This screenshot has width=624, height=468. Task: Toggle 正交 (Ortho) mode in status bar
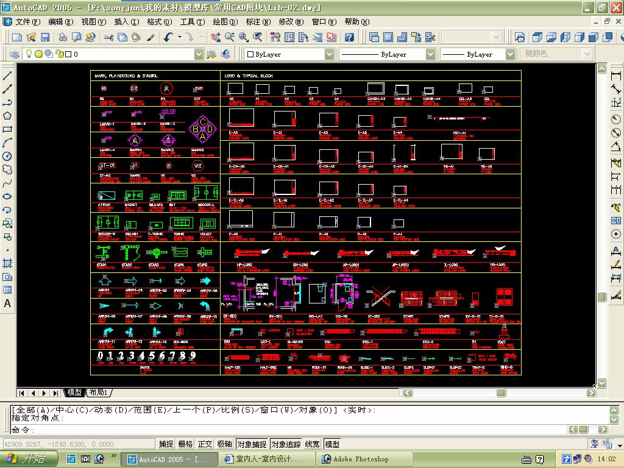pyautogui.click(x=205, y=444)
